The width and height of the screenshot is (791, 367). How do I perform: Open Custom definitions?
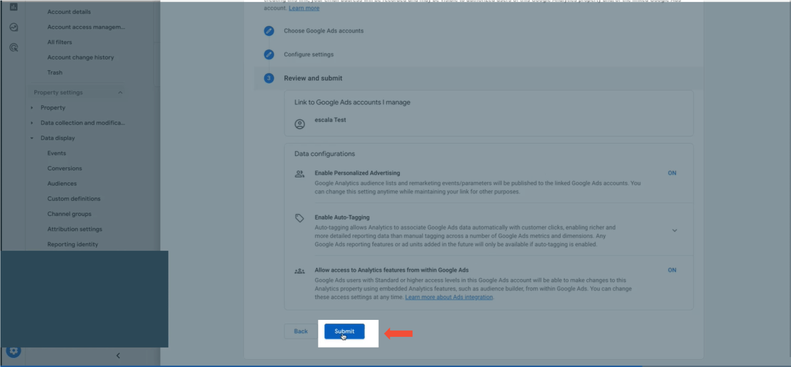pyautogui.click(x=74, y=199)
